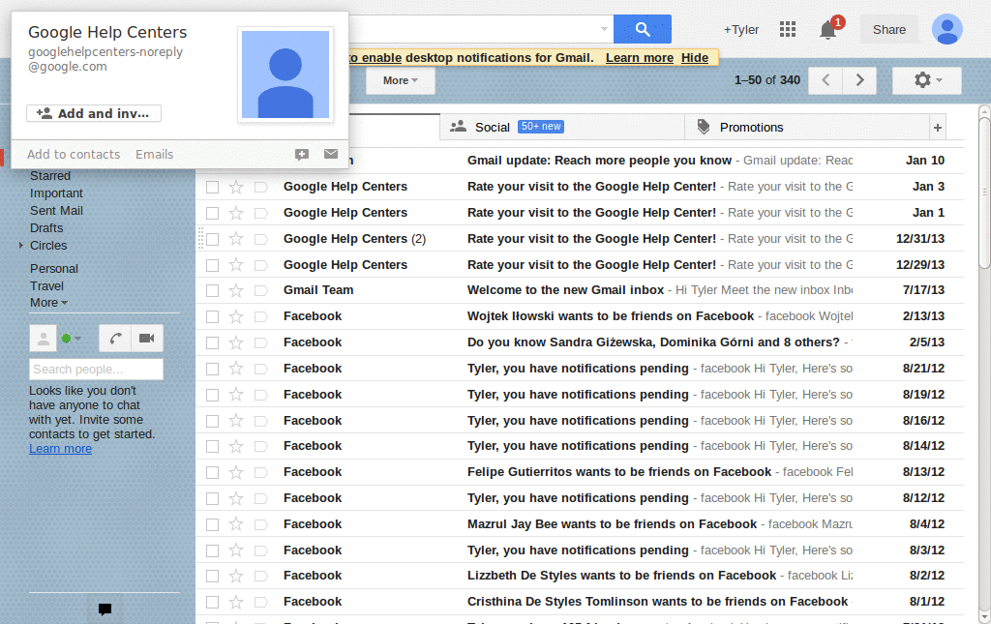991x624 pixels.
Task: Mark the 12/29/13 email as important
Action: 260,265
